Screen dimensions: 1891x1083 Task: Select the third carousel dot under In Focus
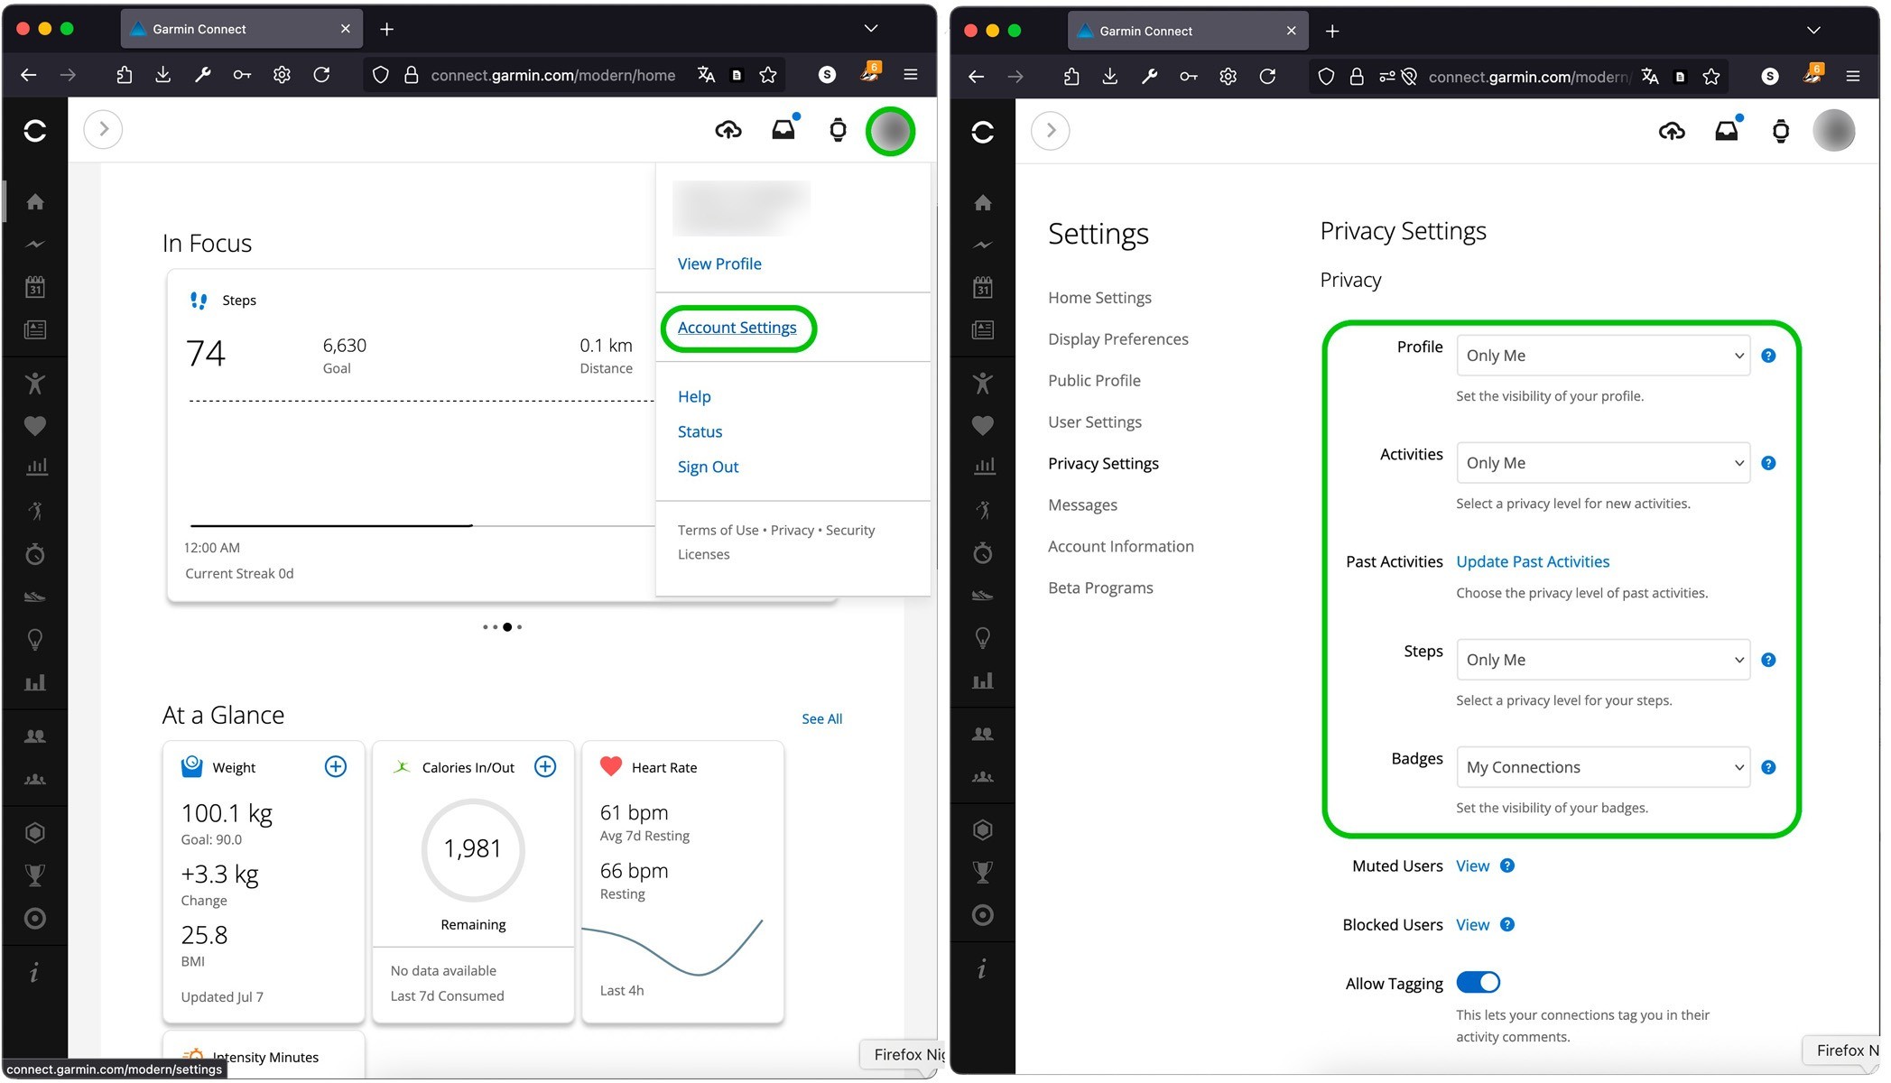tap(506, 626)
